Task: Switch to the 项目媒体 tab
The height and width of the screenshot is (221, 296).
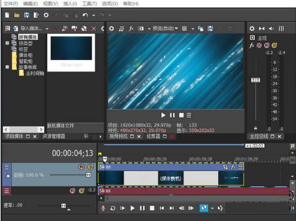Action: point(14,136)
